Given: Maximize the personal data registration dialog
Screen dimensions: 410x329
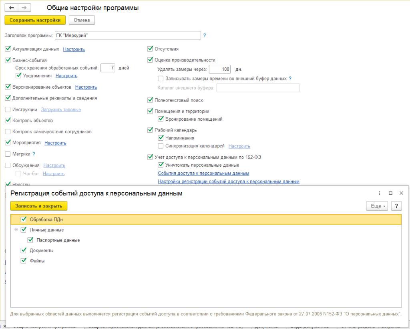Looking at the screenshot, I should point(390,193).
